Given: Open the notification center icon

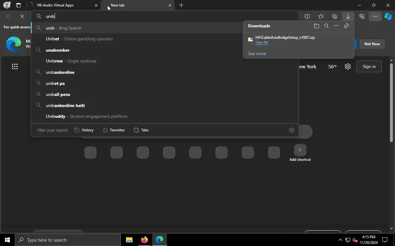Looking at the screenshot, I should (x=385, y=240).
